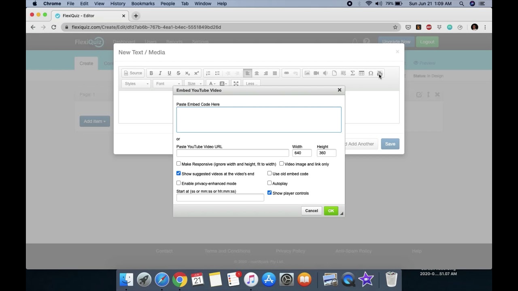Uncheck Show player controls
Screen dimensions: 518x291
click(x=270, y=193)
